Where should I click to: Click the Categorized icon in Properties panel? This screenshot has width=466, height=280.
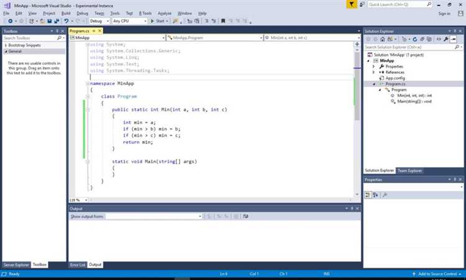[x=368, y=195]
